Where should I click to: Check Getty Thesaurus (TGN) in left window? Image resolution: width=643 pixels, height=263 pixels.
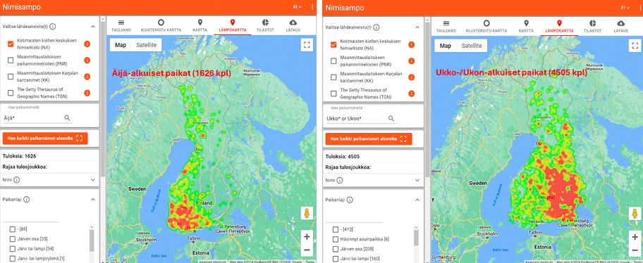click(11, 93)
